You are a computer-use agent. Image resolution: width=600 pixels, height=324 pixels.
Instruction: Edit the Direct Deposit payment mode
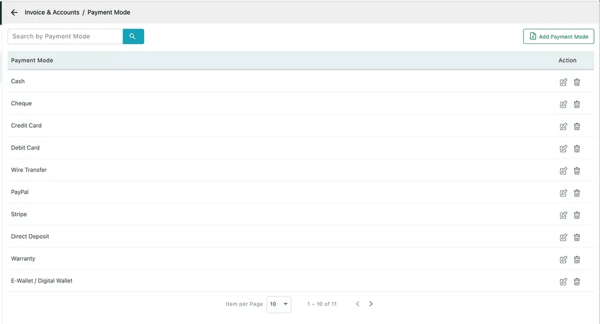(563, 237)
